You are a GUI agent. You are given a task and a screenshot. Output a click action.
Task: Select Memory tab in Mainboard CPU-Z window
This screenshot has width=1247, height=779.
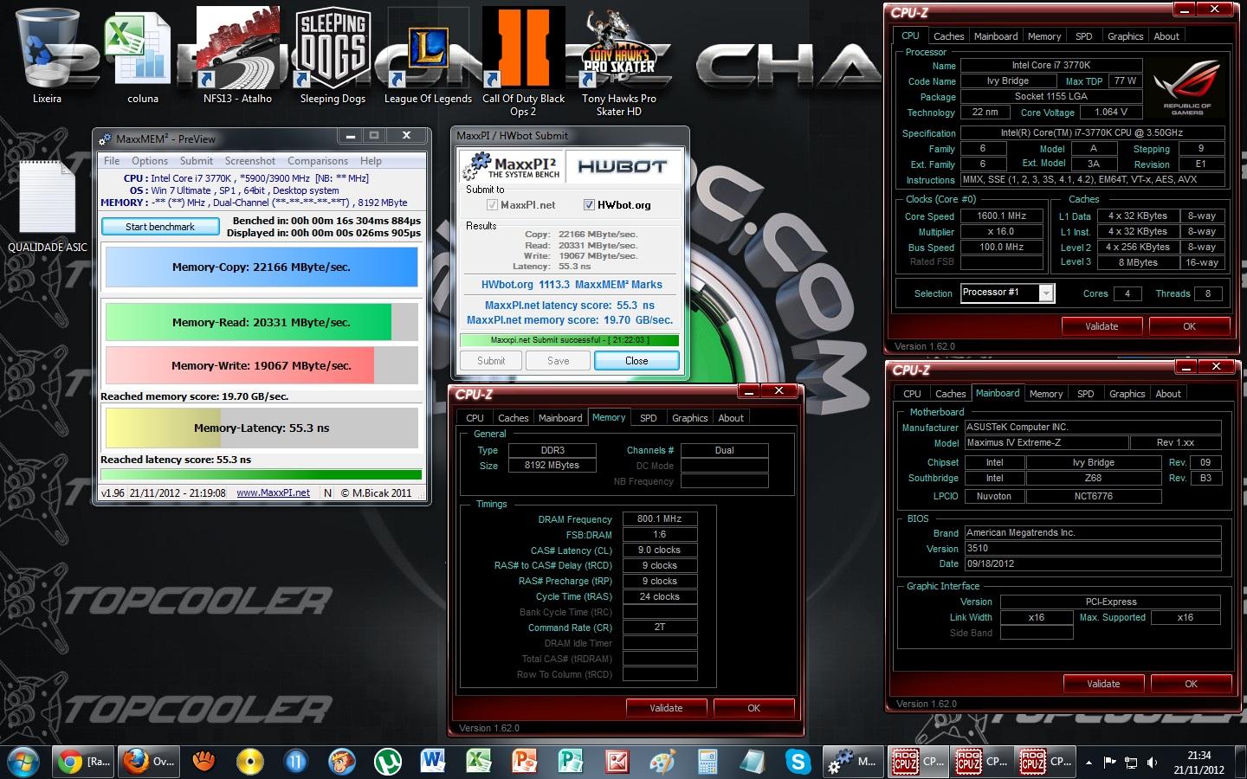pyautogui.click(x=1046, y=394)
